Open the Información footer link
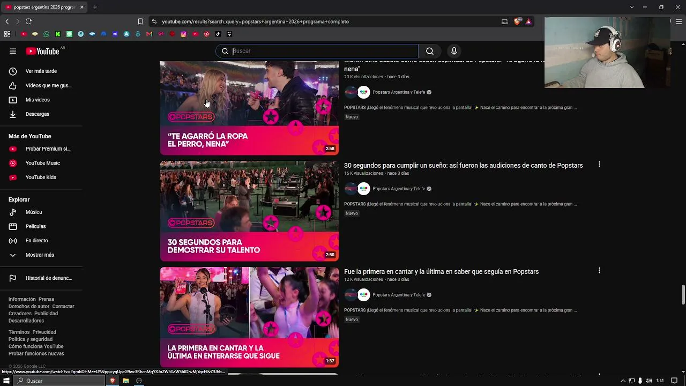This screenshot has width=686, height=386. [x=22, y=300]
